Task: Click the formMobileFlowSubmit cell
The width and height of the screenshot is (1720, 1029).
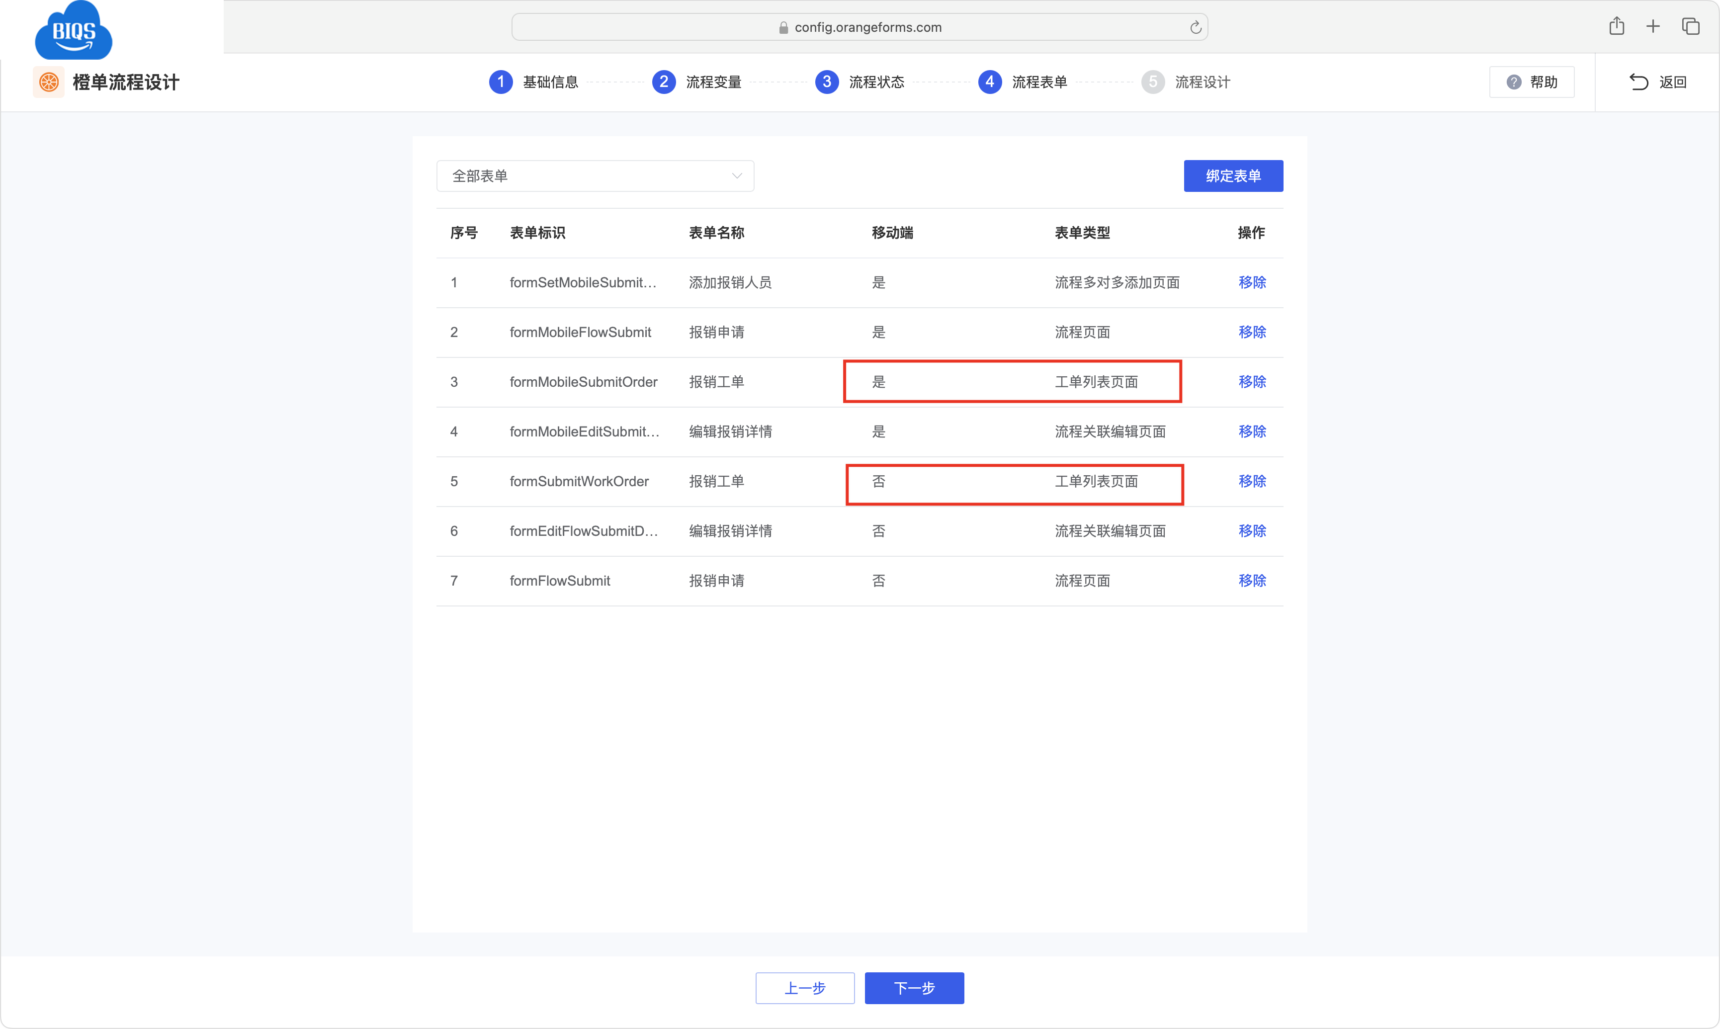Action: pyautogui.click(x=580, y=332)
